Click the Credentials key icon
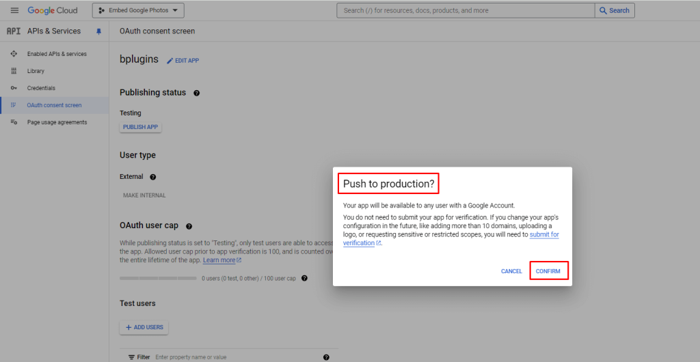The image size is (700, 362). click(14, 88)
